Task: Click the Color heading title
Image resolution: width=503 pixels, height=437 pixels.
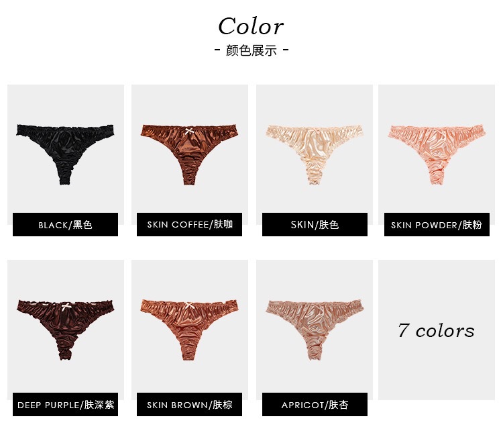Action: pos(251,26)
